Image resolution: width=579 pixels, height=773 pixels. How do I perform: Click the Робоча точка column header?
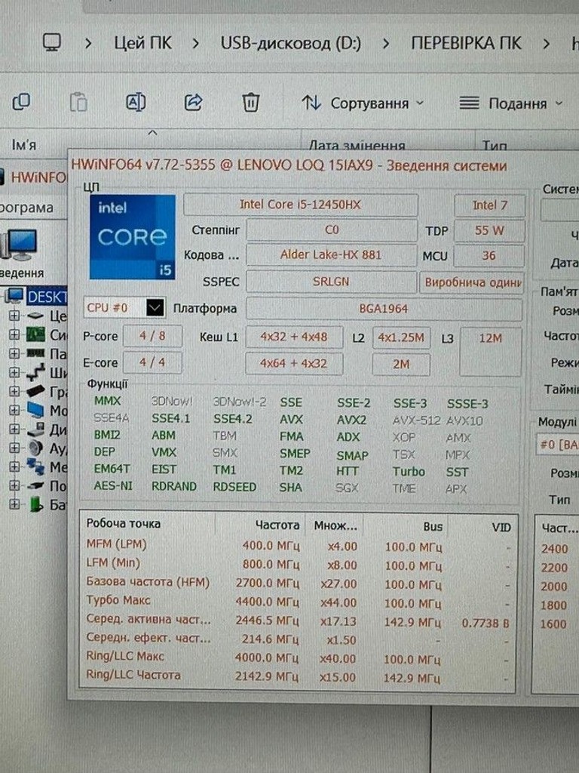coord(123,524)
